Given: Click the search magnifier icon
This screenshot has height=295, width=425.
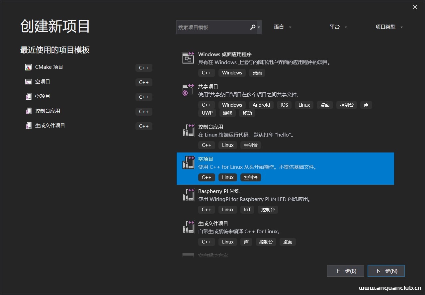Looking at the screenshot, I should pyautogui.click(x=252, y=27).
